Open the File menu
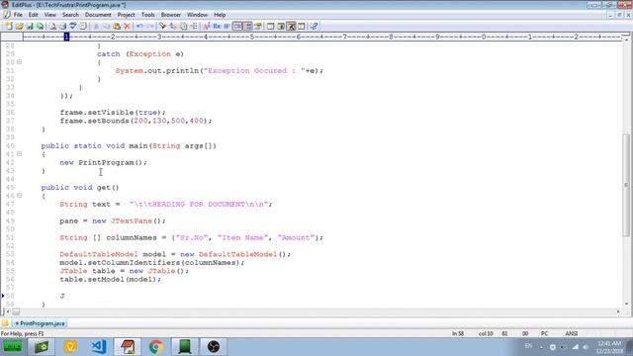Image resolution: width=633 pixels, height=356 pixels. [x=18, y=15]
